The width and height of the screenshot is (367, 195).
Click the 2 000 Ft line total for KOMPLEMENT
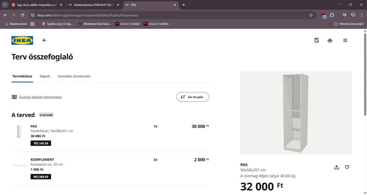coord(201,160)
